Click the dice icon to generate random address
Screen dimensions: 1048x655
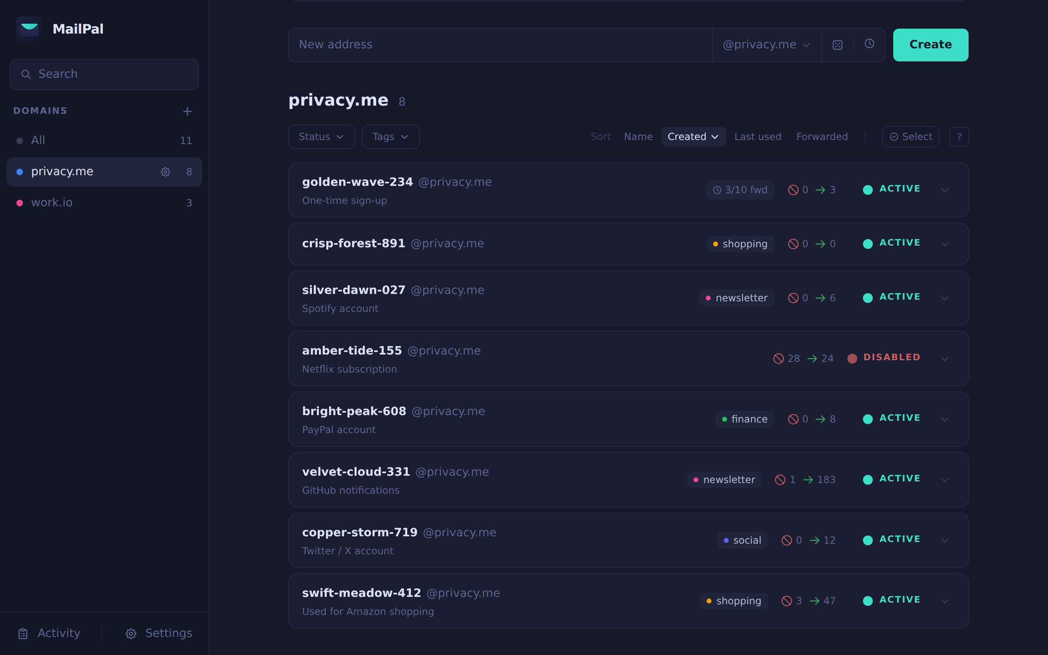coord(838,44)
